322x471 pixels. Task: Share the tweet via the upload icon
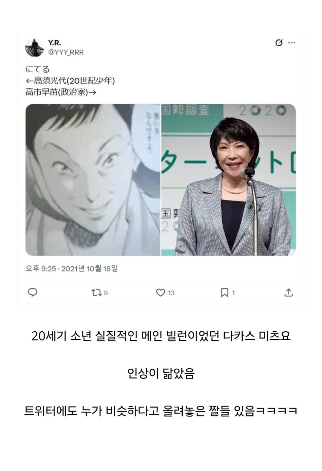[289, 292]
